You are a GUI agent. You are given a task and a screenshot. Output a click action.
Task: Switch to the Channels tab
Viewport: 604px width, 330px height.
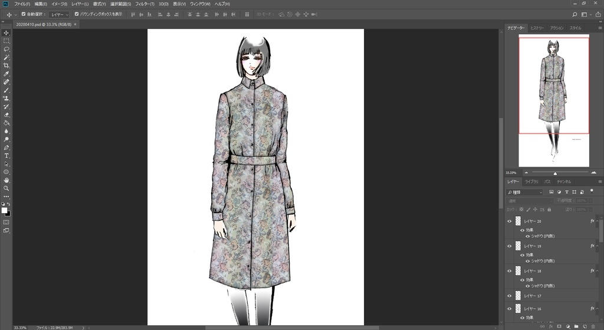(x=563, y=182)
